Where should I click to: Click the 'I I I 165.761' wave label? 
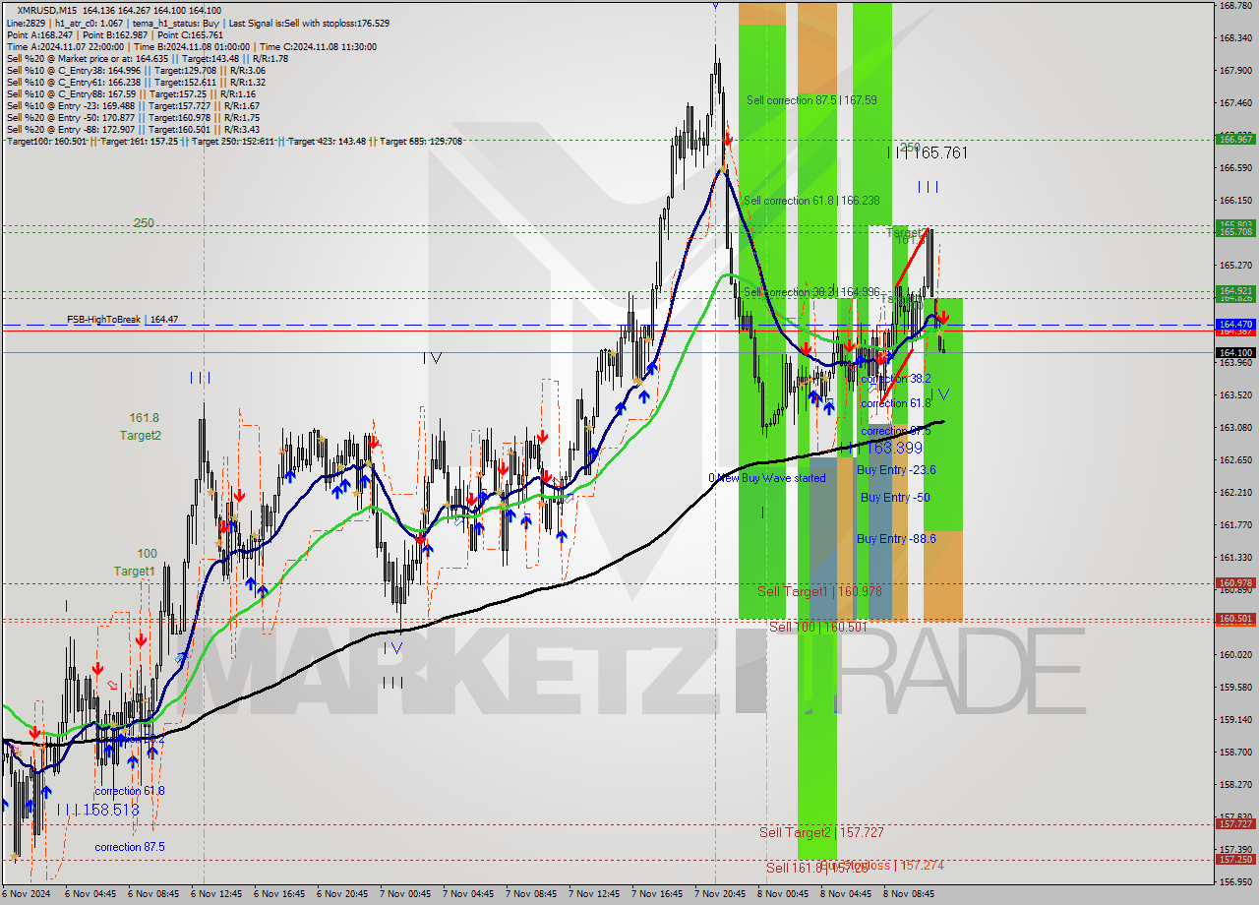pos(928,152)
